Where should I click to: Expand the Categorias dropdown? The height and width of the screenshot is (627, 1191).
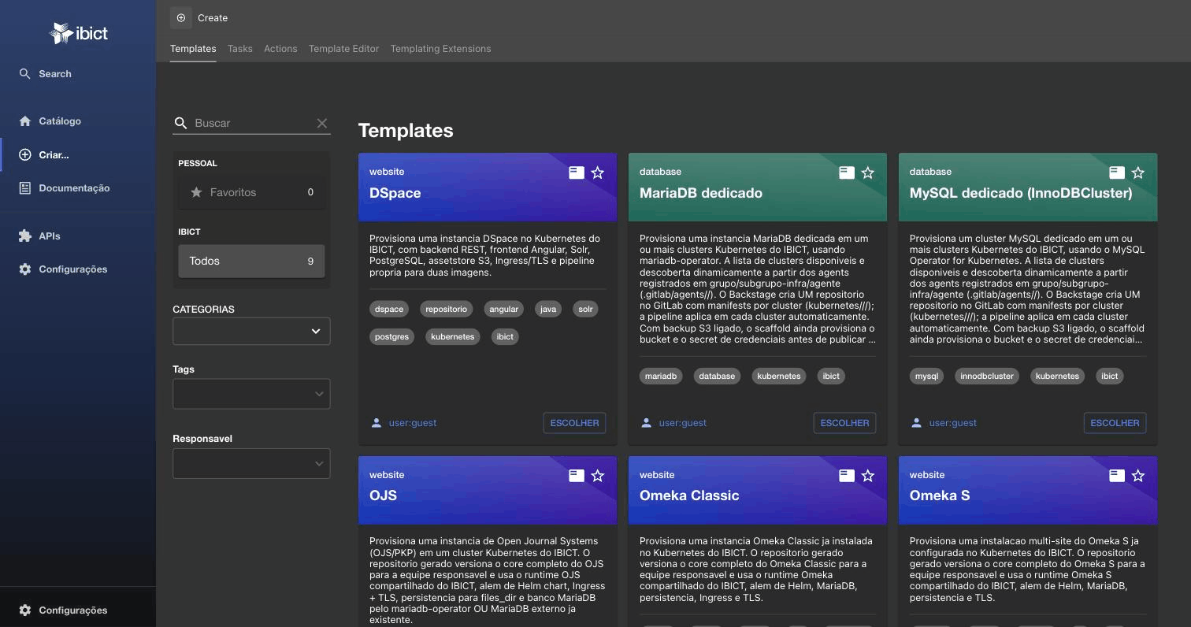(251, 331)
